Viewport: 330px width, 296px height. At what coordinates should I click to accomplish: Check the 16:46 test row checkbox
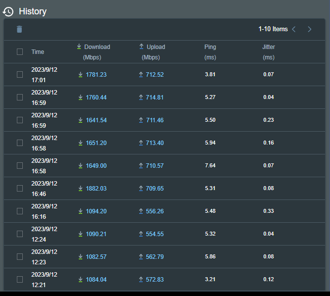point(20,189)
